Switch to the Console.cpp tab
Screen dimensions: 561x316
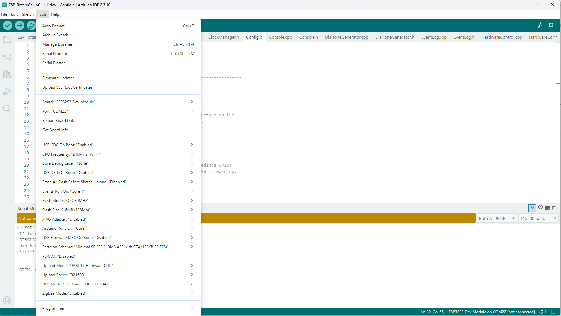click(x=280, y=37)
